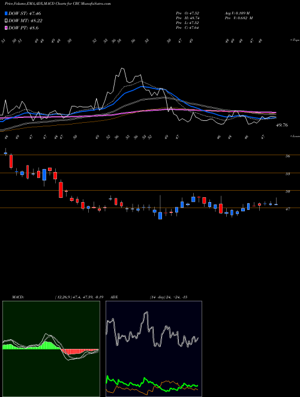
Task: Click the 'MACD:' panel heading
Action: [x=18, y=297]
